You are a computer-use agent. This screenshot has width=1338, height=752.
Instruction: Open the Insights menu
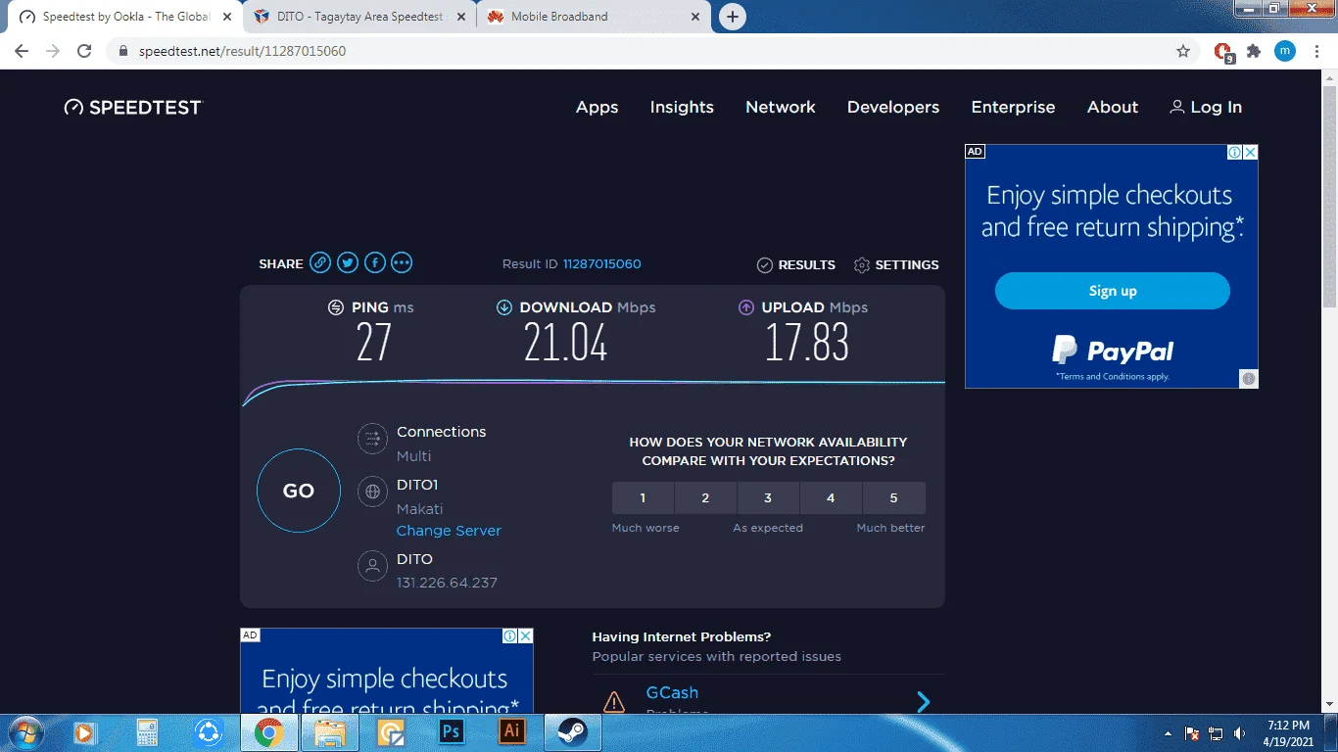point(682,108)
